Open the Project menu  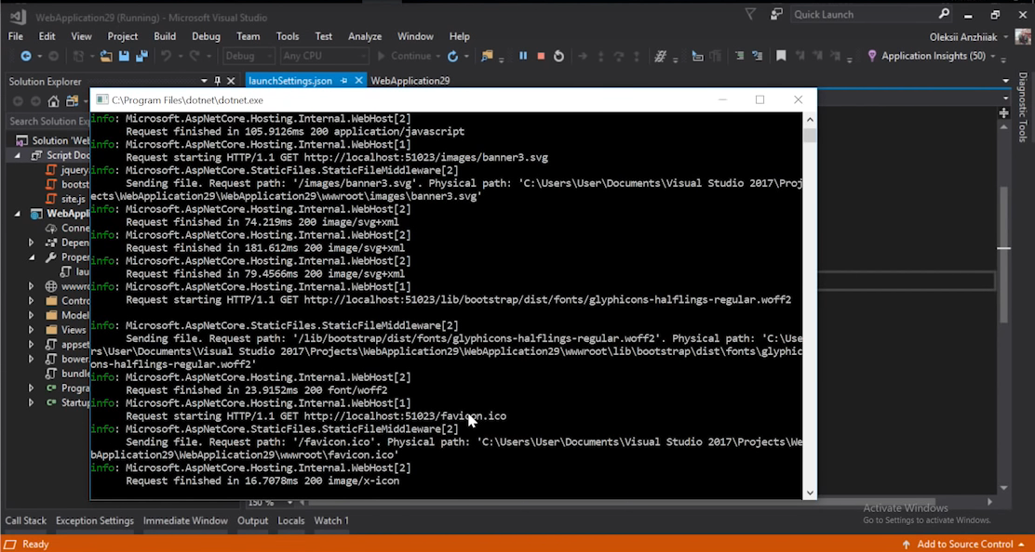pos(122,36)
